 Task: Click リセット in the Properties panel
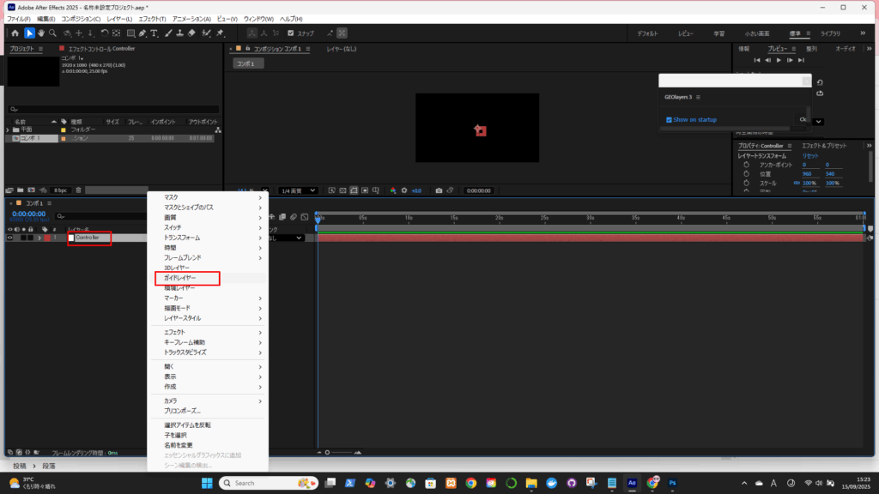coord(810,156)
